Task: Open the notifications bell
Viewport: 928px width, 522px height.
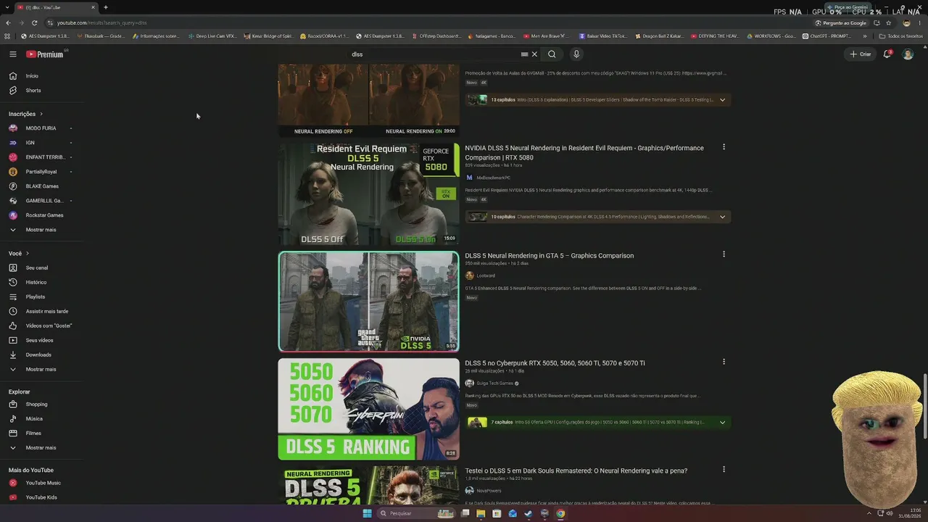Action: (887, 54)
